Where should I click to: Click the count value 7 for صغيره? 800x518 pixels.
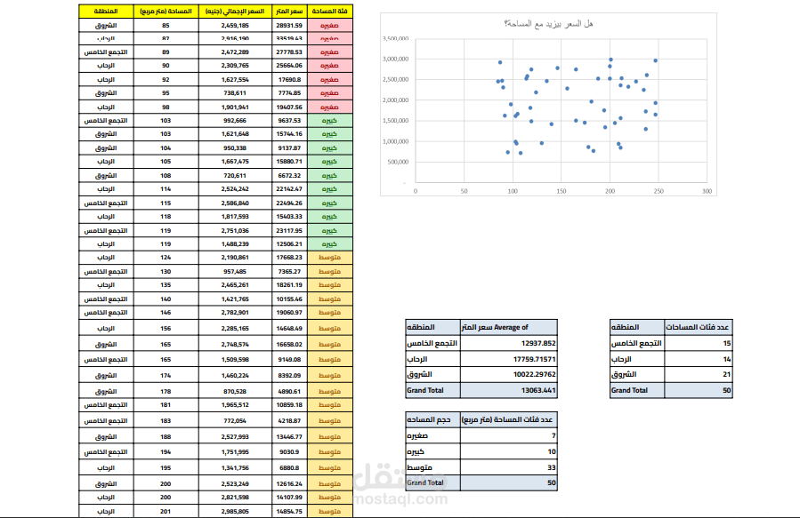(x=509, y=436)
